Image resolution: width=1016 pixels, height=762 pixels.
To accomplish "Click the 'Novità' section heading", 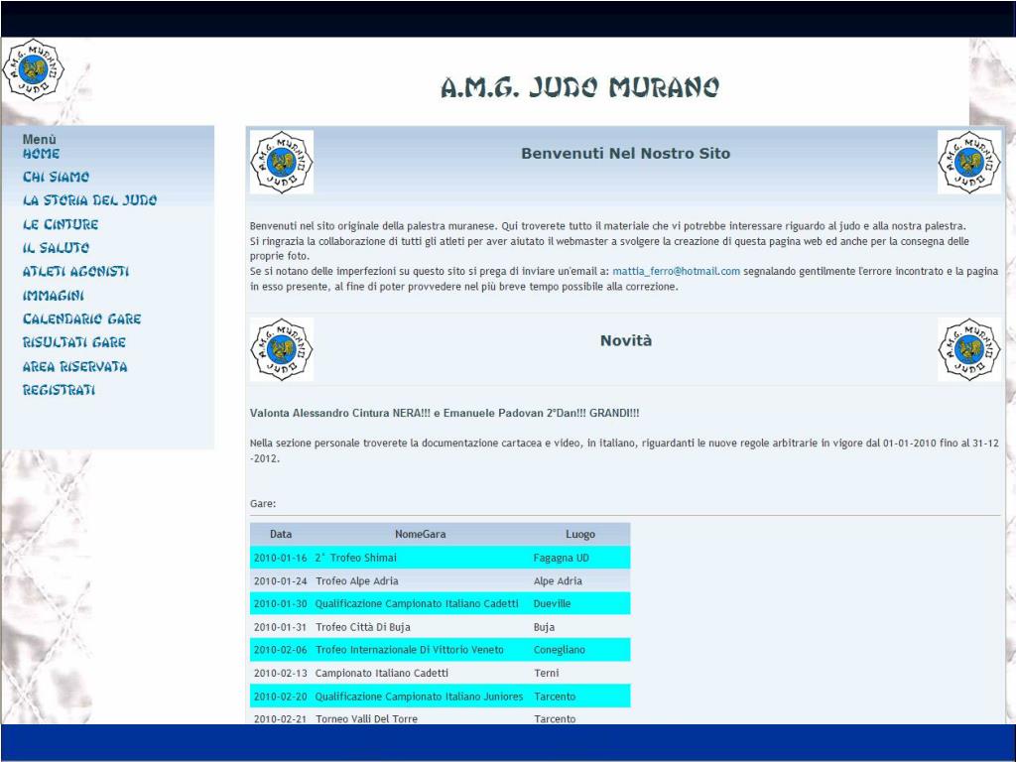I will (x=625, y=341).
